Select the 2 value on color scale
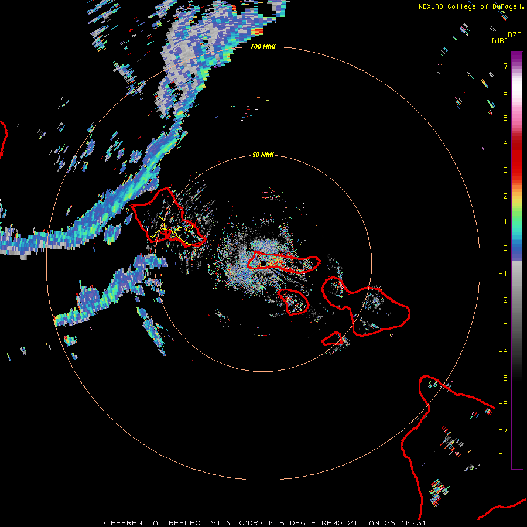Screen dimensions: 527x527 tap(505, 196)
